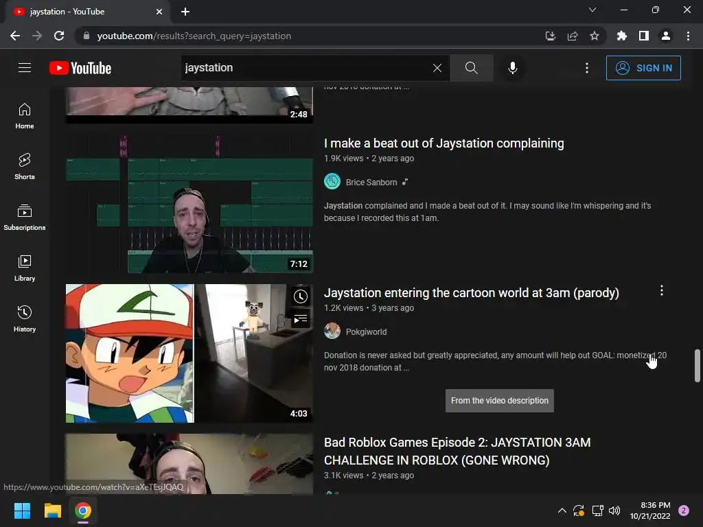Click page vertical scrollbar thumb
This screenshot has height=527, width=703.
[698, 365]
